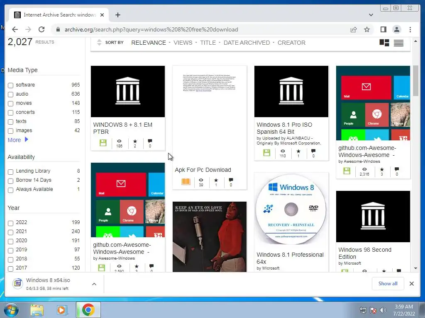
Task: Check the texts media type filter
Action: [10, 122]
